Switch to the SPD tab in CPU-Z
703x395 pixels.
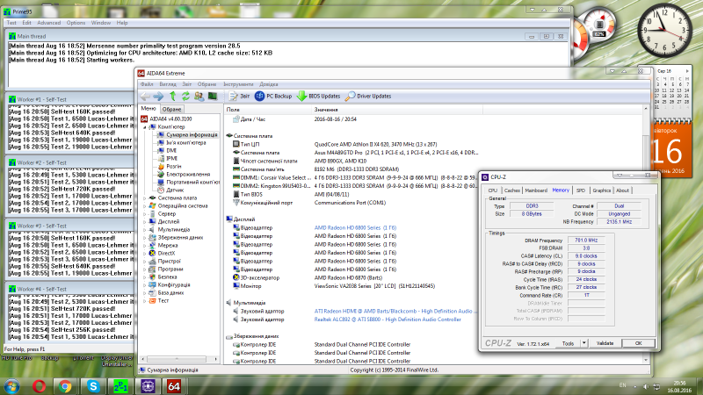[x=580, y=190]
